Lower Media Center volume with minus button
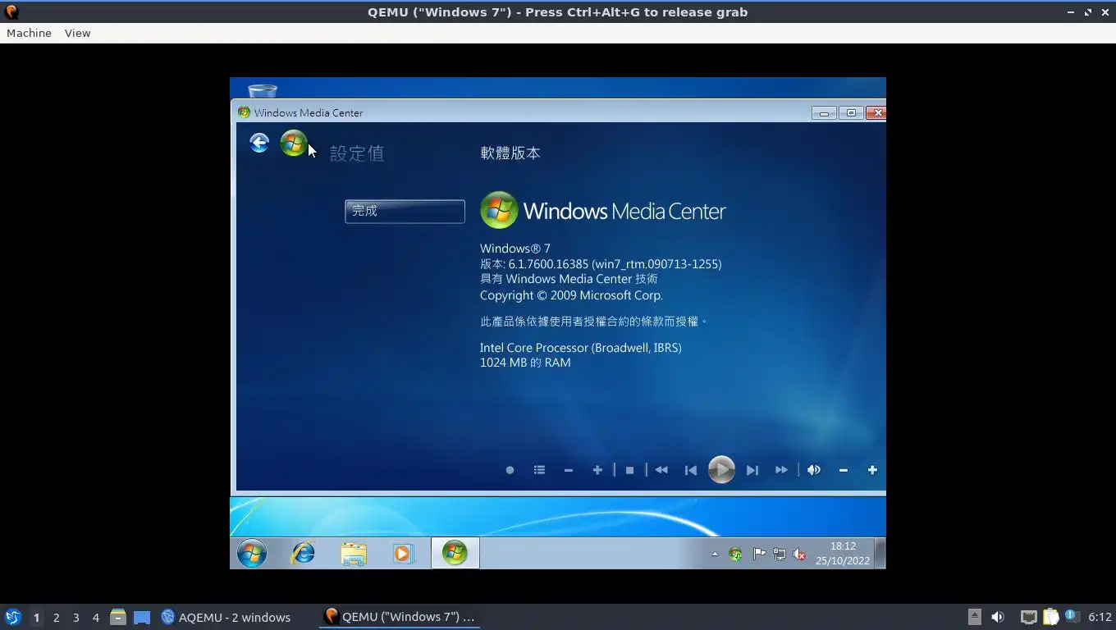1116x630 pixels. [843, 470]
